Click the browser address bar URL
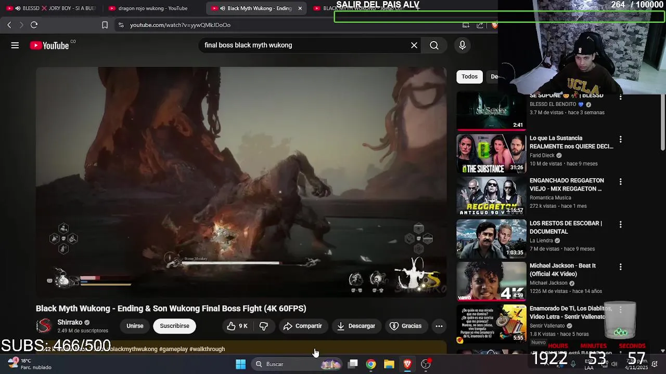666x374 pixels. [x=180, y=25]
